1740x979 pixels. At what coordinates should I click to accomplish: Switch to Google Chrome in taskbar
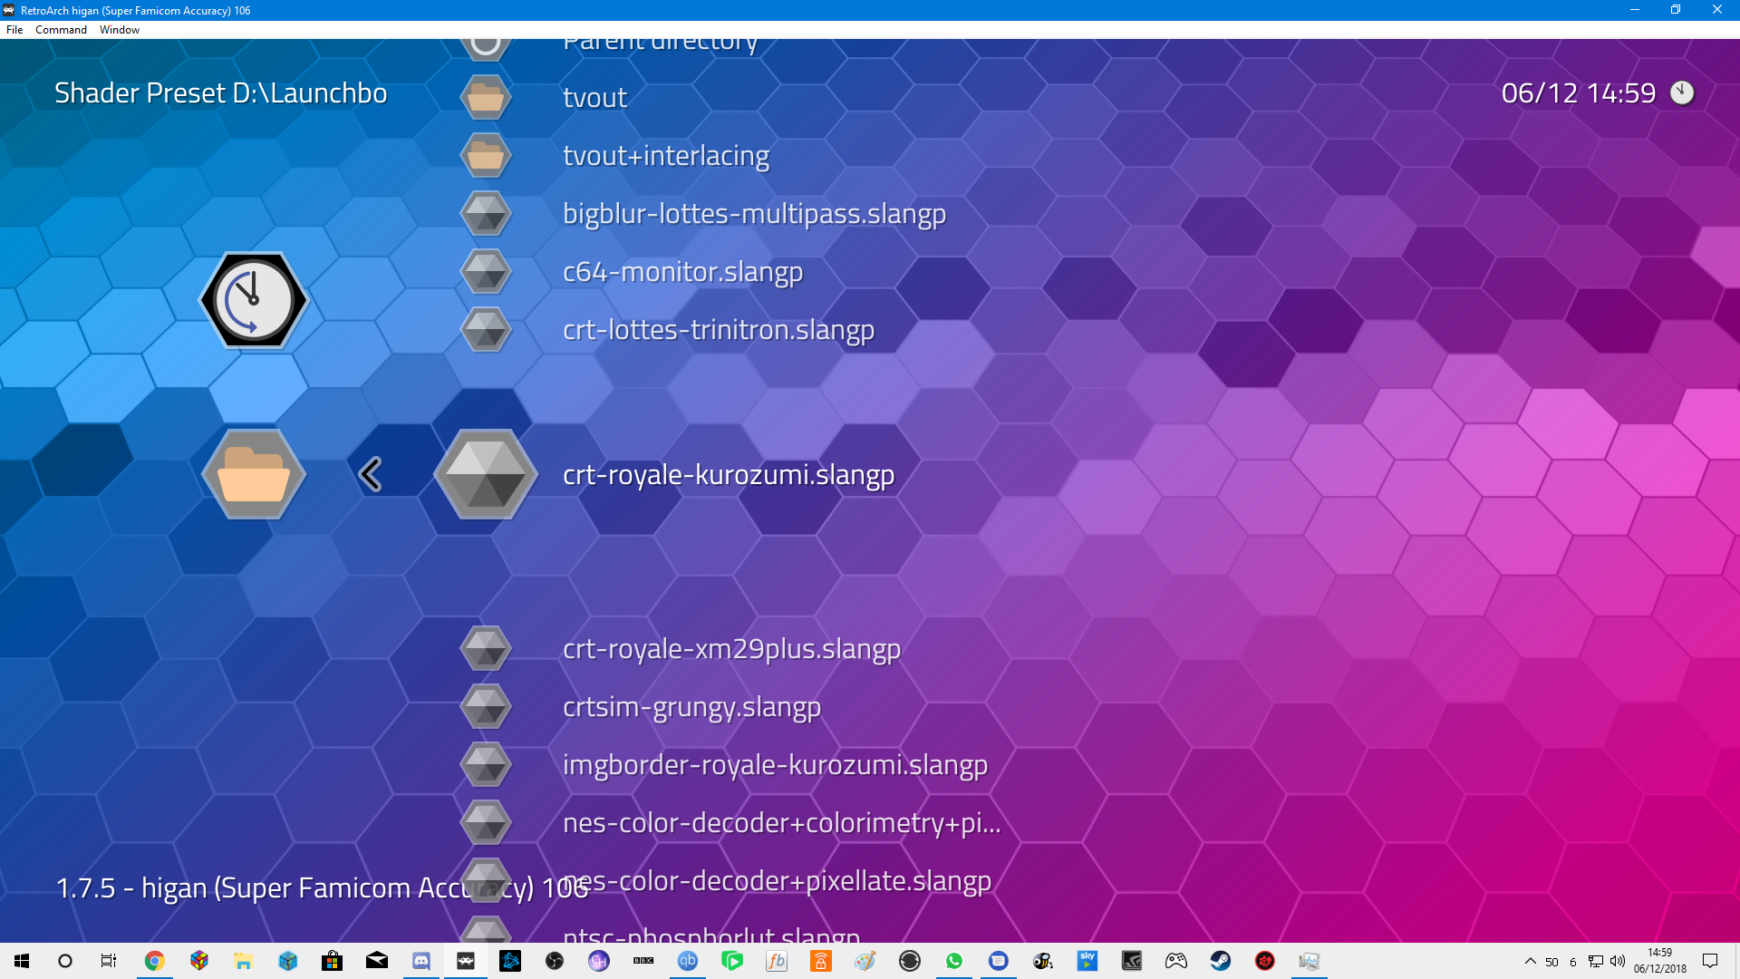154,961
